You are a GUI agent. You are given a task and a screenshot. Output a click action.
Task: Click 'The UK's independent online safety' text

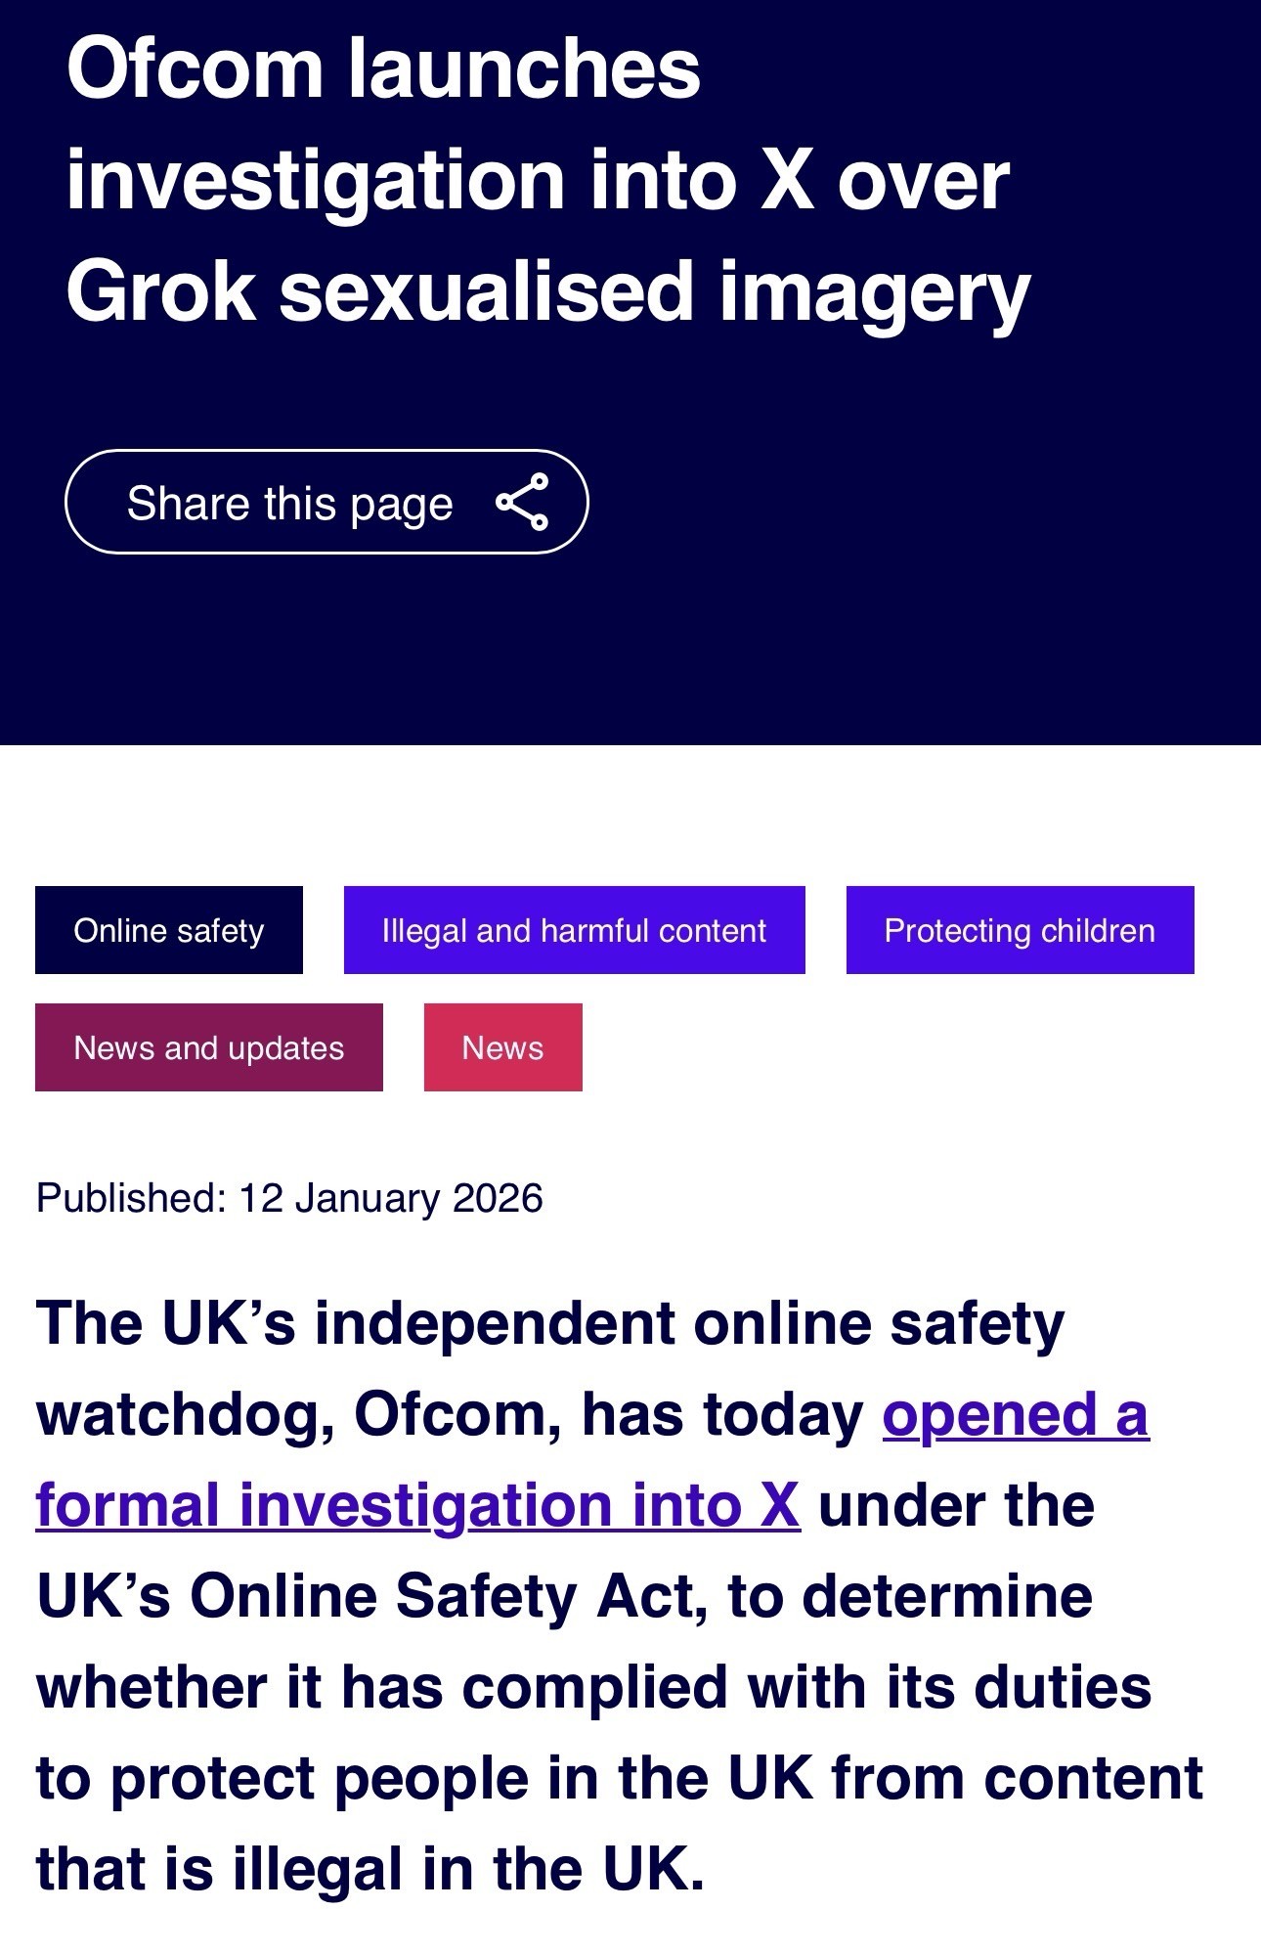[x=549, y=1323]
